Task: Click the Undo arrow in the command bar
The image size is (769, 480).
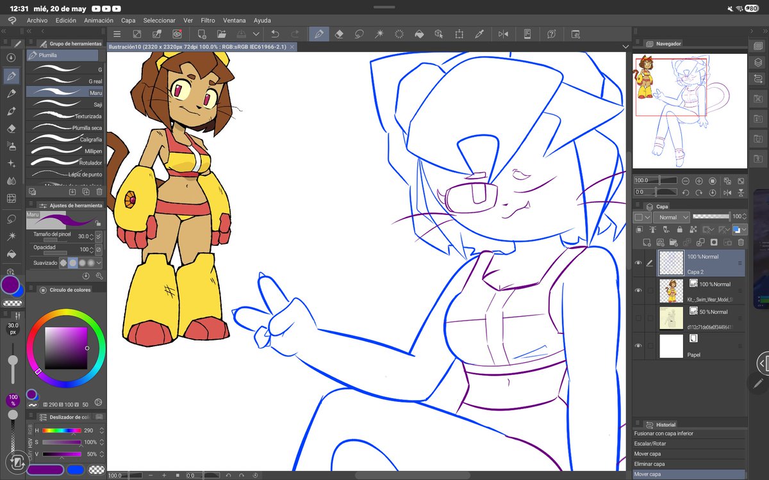Action: pyautogui.click(x=275, y=34)
